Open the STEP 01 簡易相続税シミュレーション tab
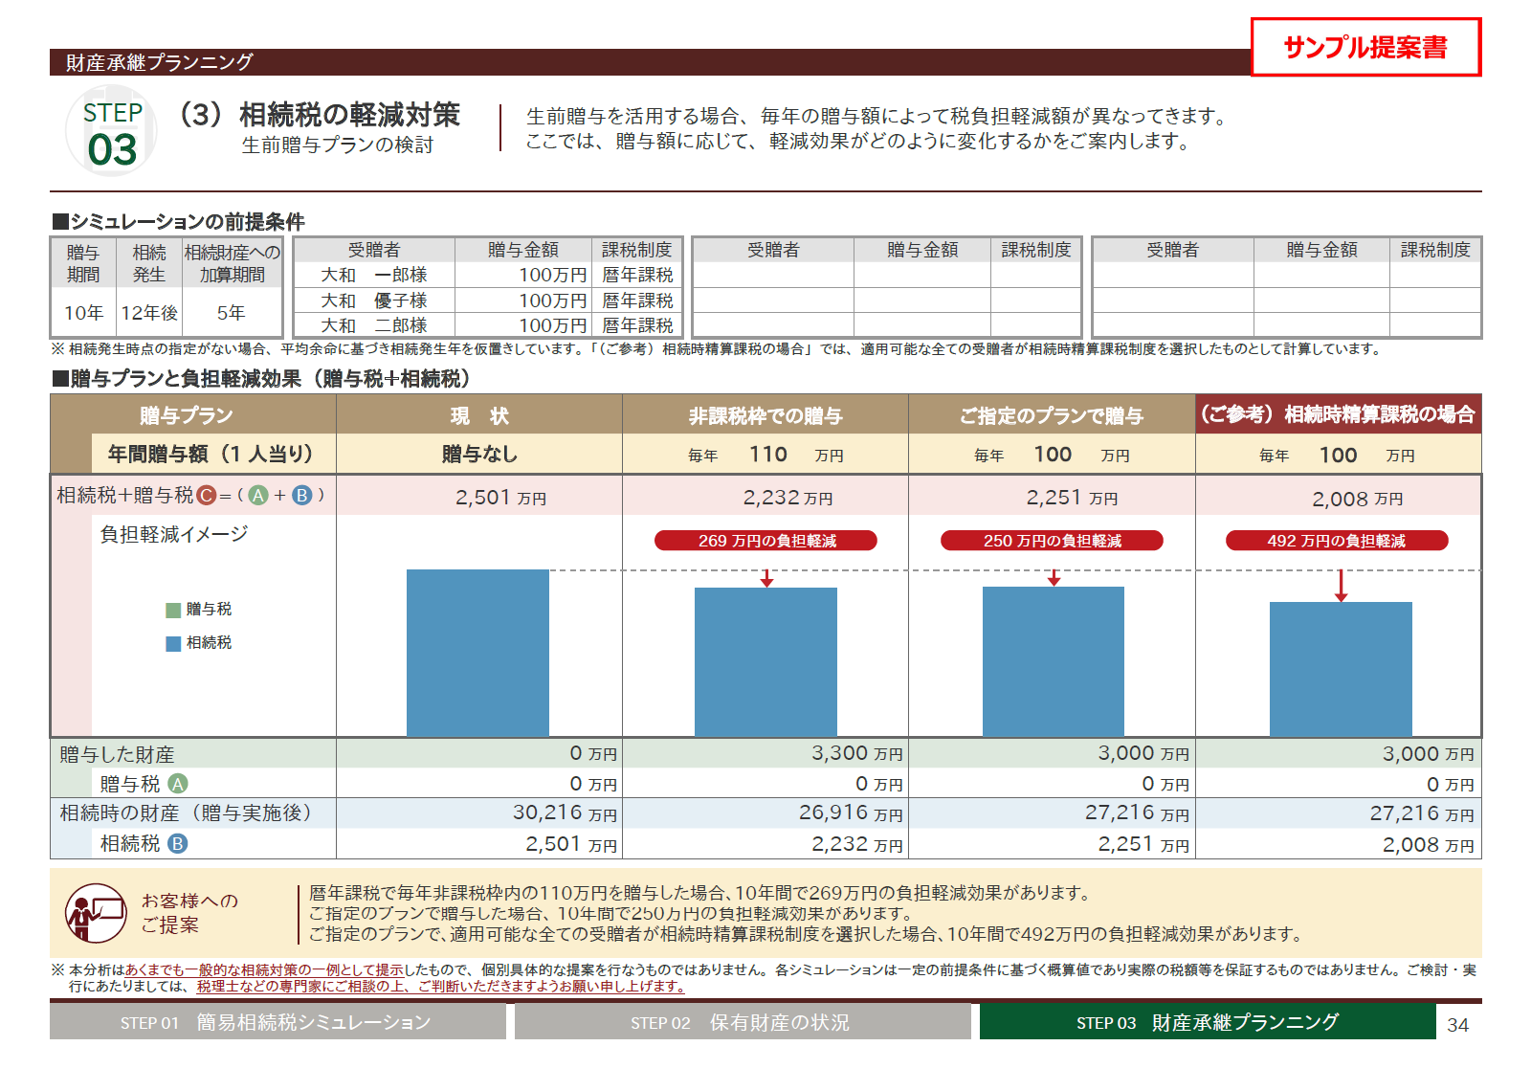The image size is (1531, 1091). click(277, 1022)
